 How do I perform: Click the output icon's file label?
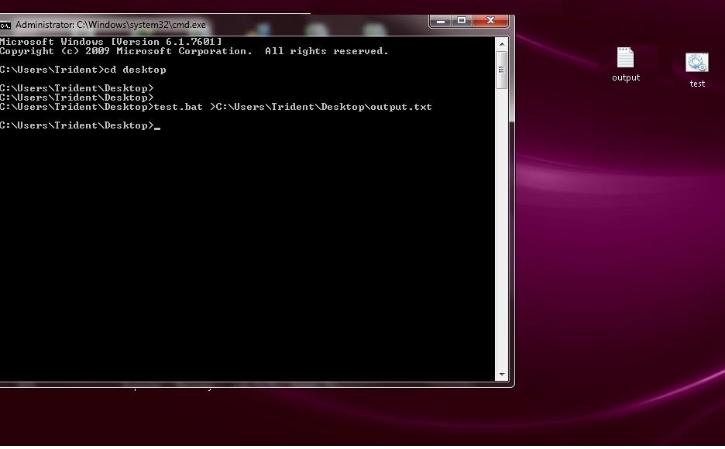[x=625, y=78]
